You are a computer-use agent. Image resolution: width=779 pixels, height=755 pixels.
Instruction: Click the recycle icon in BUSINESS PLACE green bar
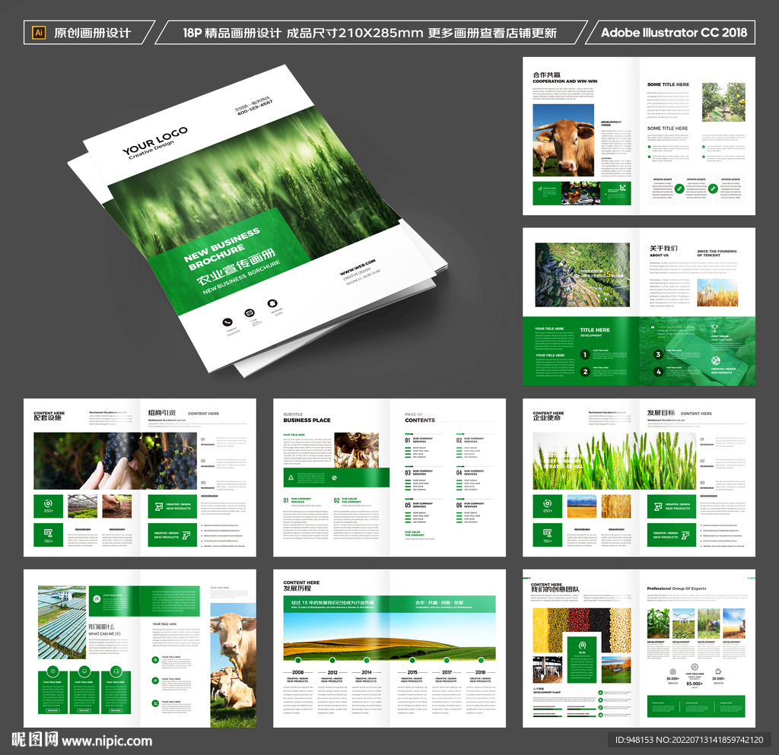291,478
